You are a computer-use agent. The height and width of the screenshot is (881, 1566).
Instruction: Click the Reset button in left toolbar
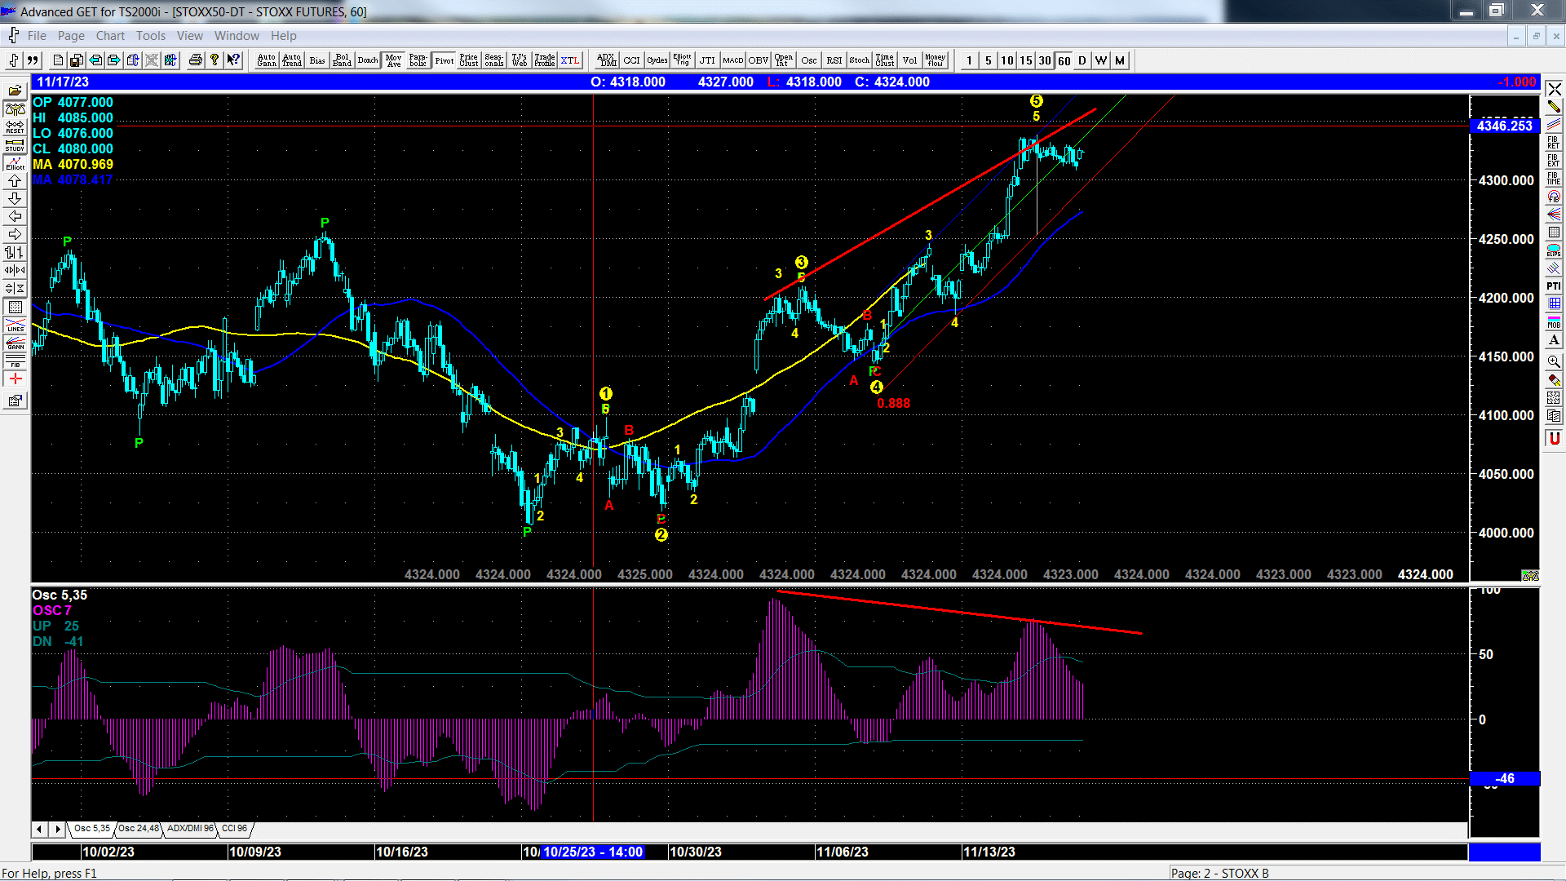click(x=15, y=127)
